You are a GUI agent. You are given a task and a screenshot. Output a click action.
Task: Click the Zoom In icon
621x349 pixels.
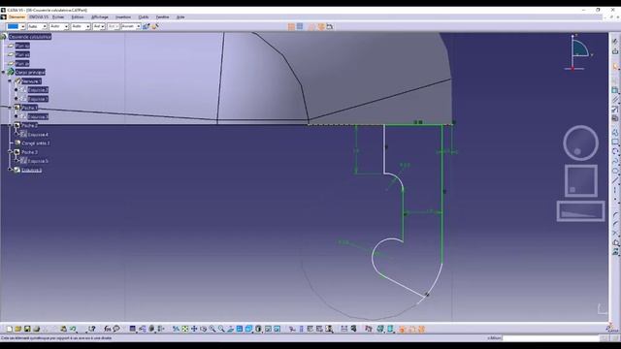(x=212, y=329)
